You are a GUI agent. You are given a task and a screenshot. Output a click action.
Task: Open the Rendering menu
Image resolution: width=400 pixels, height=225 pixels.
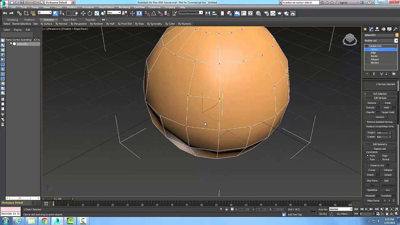tap(124, 7)
